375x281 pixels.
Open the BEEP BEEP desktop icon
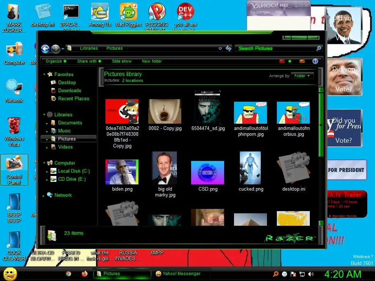[x=14, y=208]
